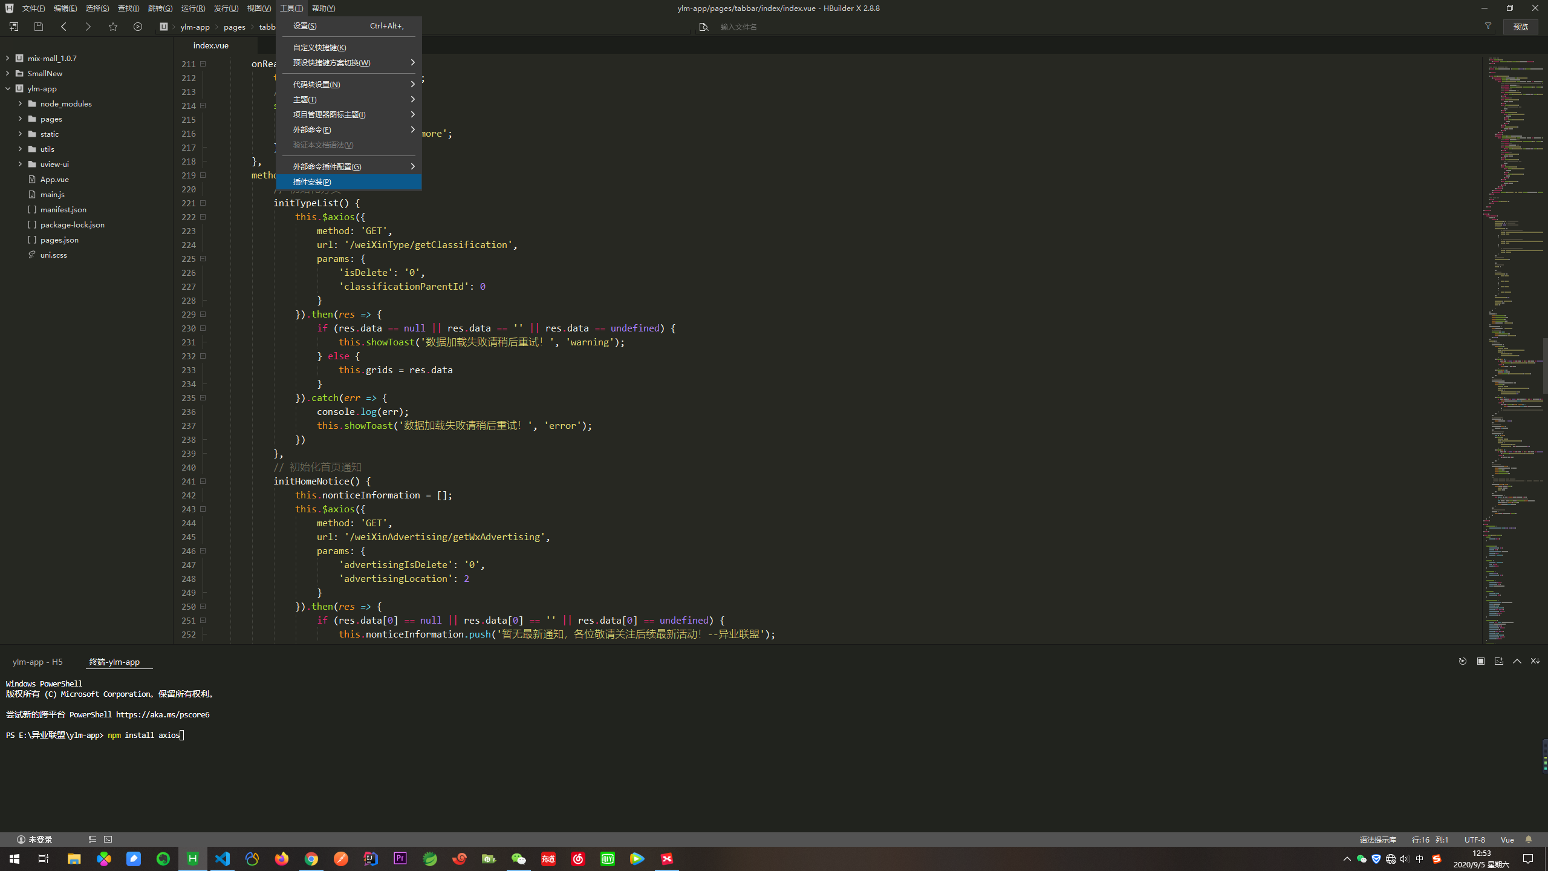Click the Sogou input method tray icon
This screenshot has height=871, width=1548.
[x=1437, y=859]
